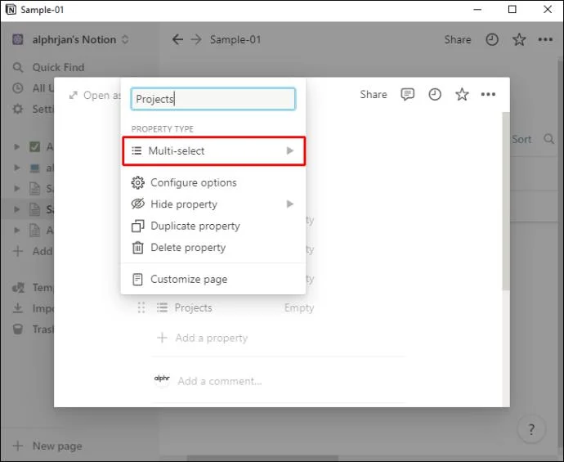Open the Multi-select property type submenu
Image resolution: width=564 pixels, height=462 pixels.
click(213, 150)
